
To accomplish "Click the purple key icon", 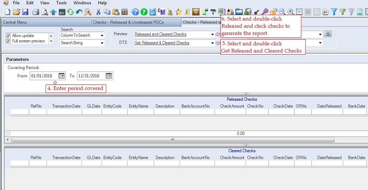I will point(265,12).
